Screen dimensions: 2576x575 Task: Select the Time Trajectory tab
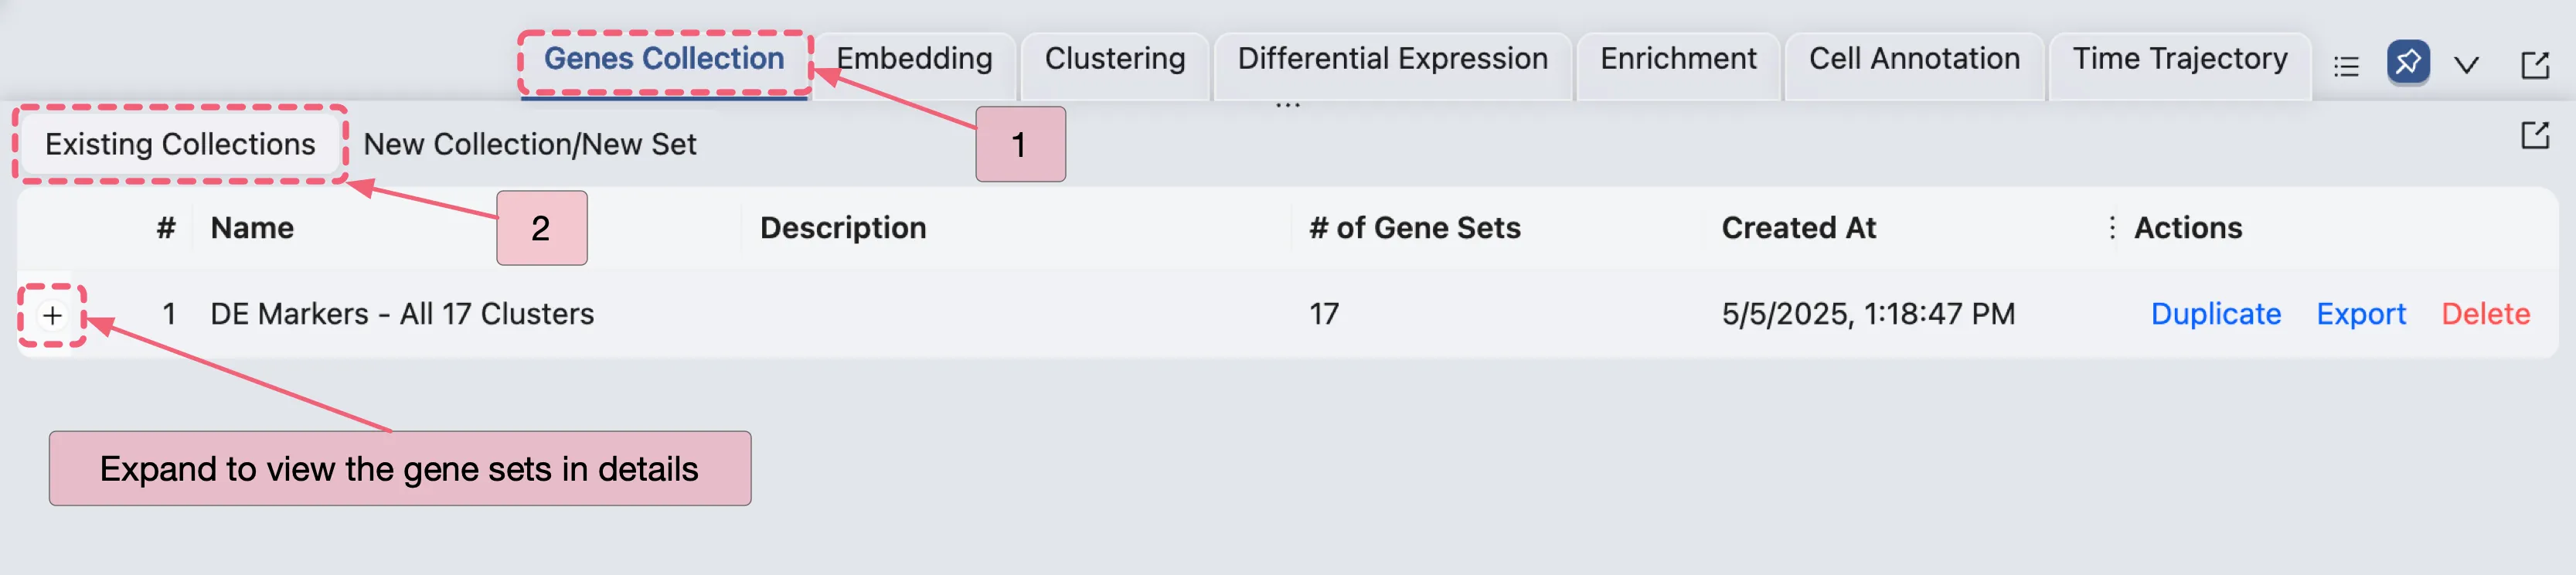coord(2179,58)
